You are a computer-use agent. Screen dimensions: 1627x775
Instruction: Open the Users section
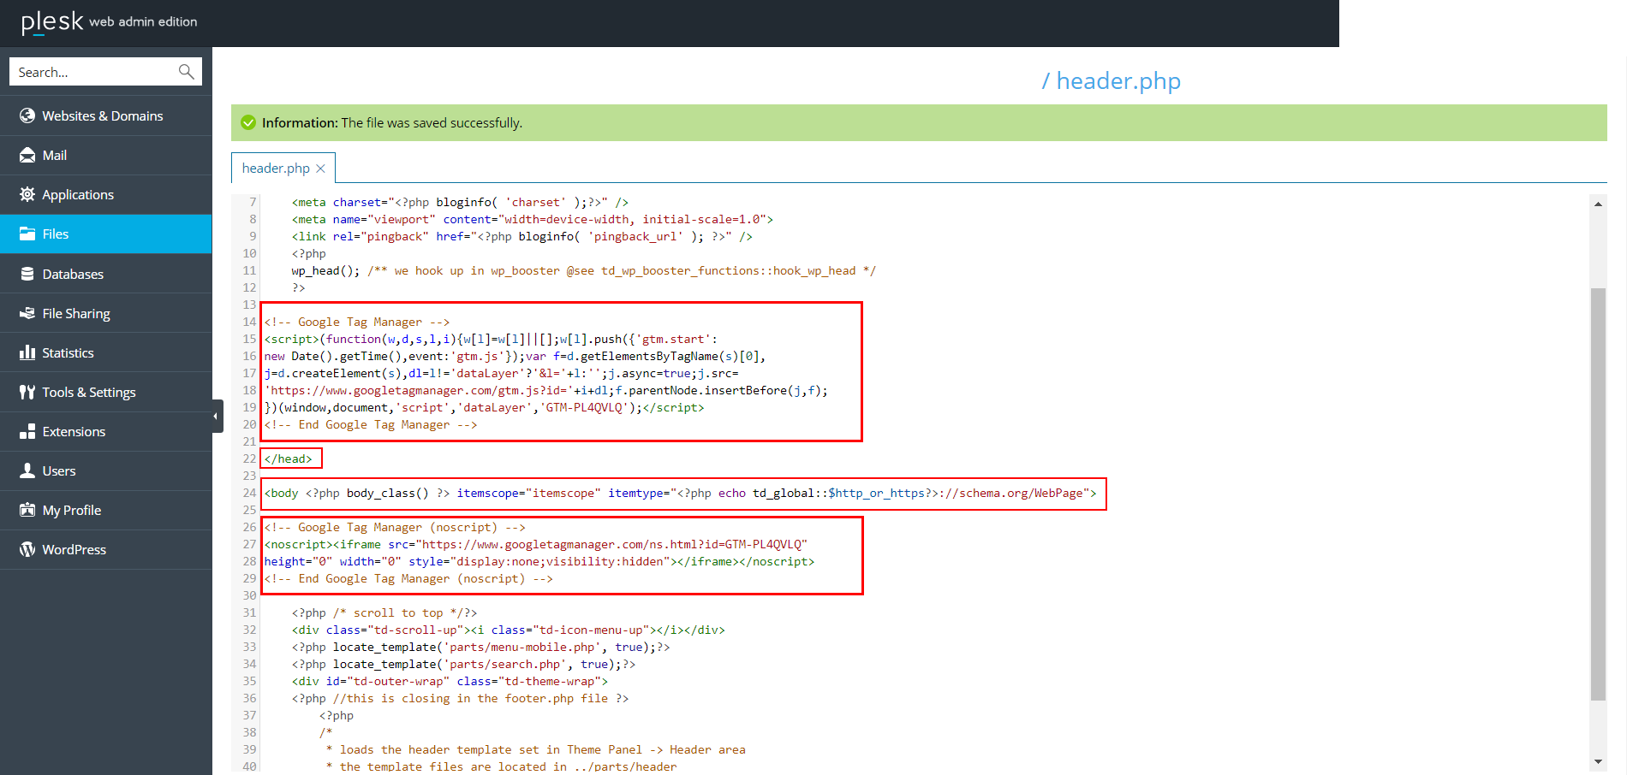[x=105, y=470]
